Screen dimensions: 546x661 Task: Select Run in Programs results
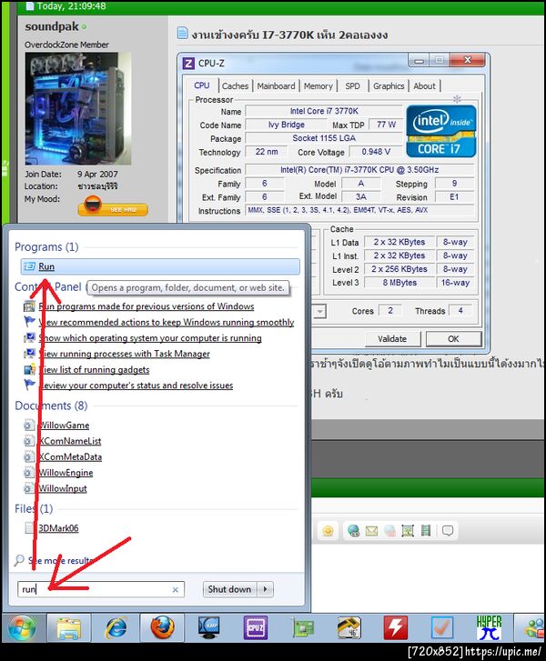(x=160, y=266)
